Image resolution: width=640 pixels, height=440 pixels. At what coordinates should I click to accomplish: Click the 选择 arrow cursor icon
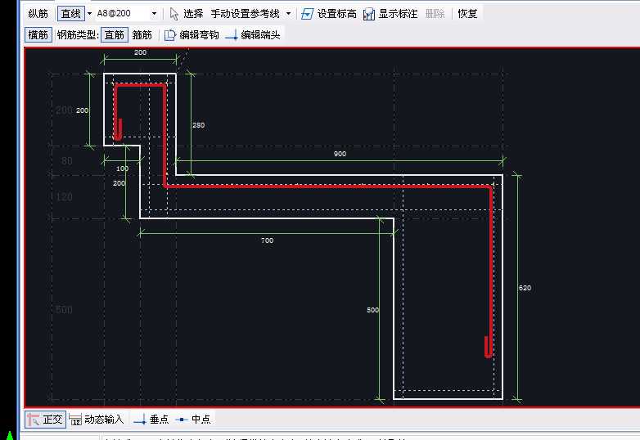click(x=174, y=14)
